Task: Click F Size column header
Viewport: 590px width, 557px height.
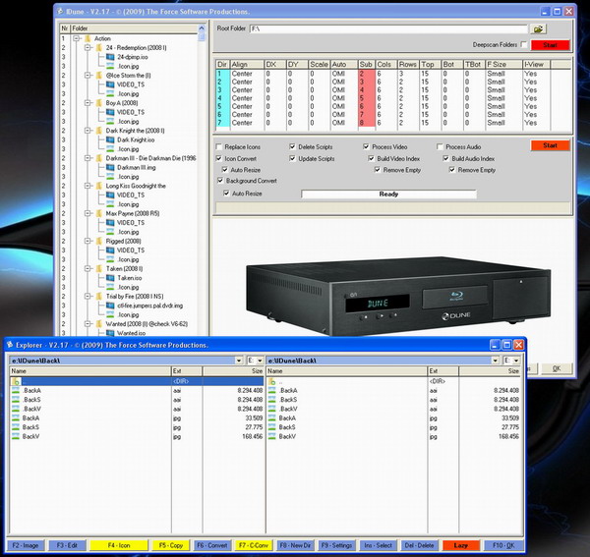Action: coord(503,64)
